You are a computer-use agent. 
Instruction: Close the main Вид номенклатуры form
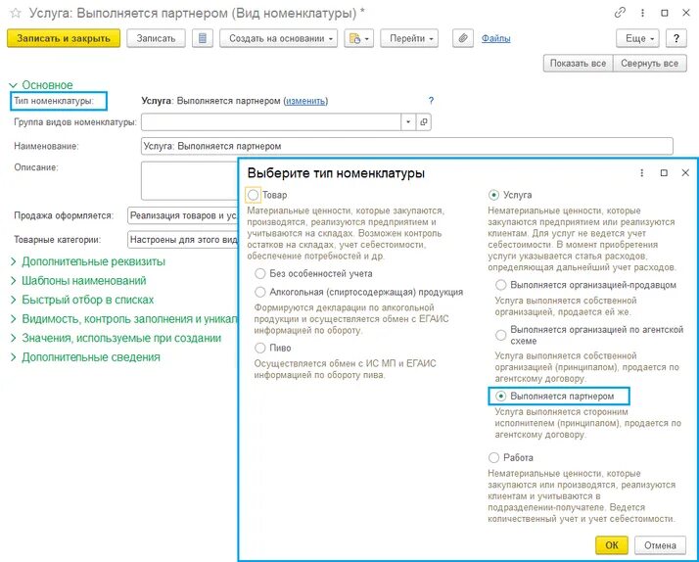686,13
